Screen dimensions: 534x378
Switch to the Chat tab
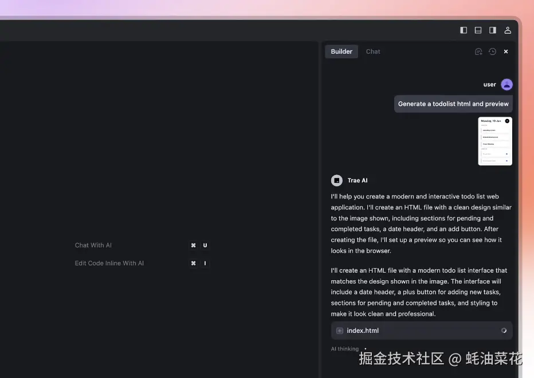pyautogui.click(x=373, y=51)
